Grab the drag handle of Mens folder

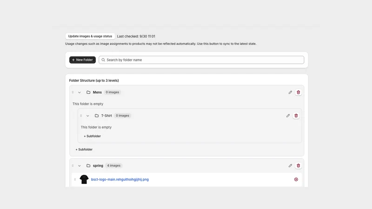(73, 92)
